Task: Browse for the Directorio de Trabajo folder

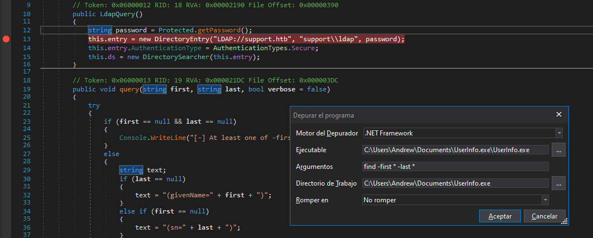Action: pos(558,183)
